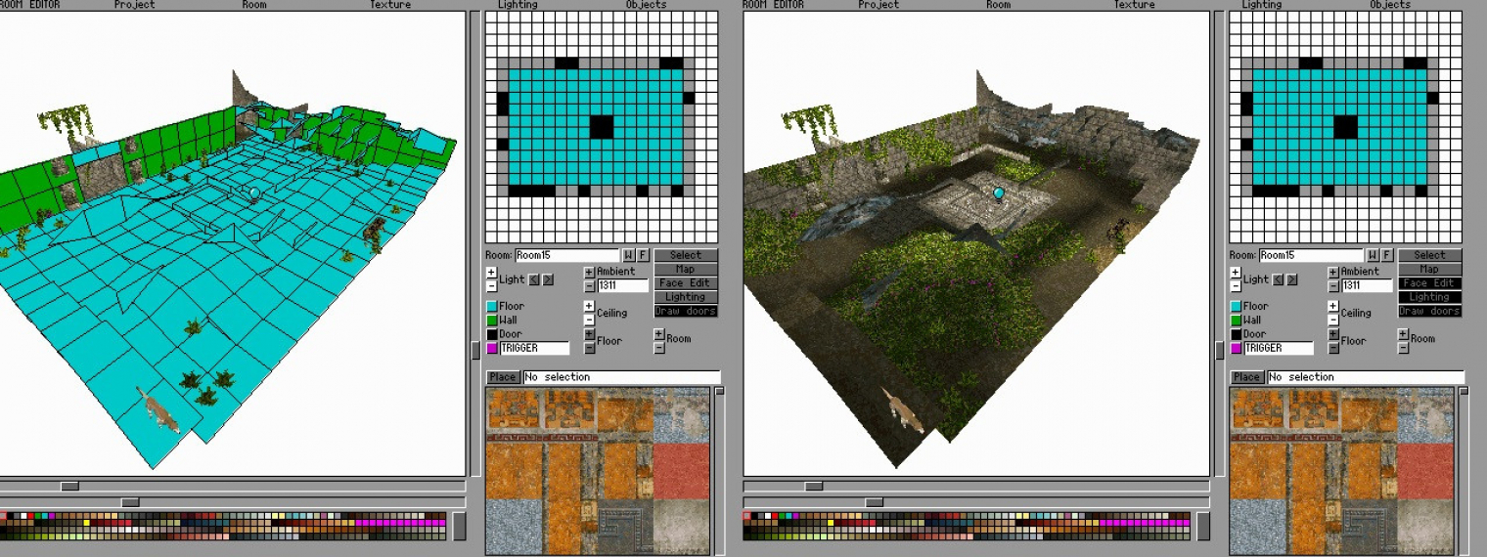Click the Ambient 1311 field in the left editor

622,286
